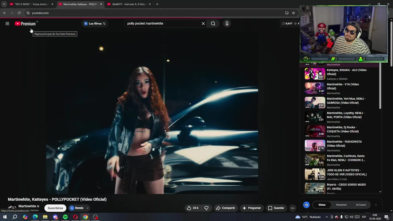Start voice search with the microphone icon
Viewport: 393px width, 221px height.
coord(227,24)
